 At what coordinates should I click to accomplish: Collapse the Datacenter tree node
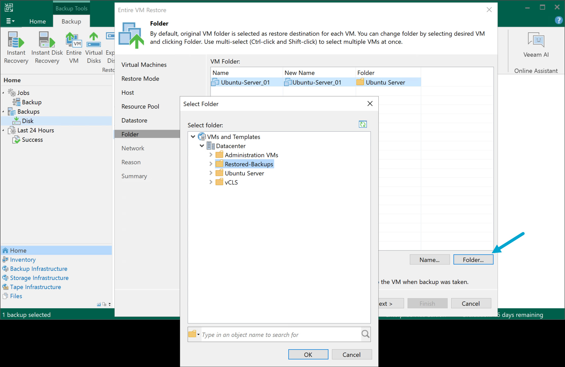click(x=202, y=146)
